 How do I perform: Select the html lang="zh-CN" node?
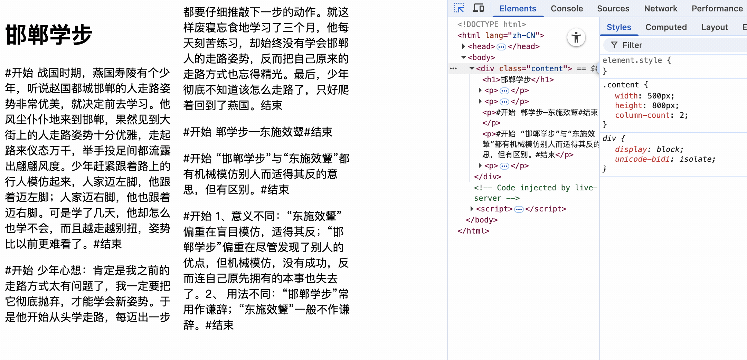501,35
